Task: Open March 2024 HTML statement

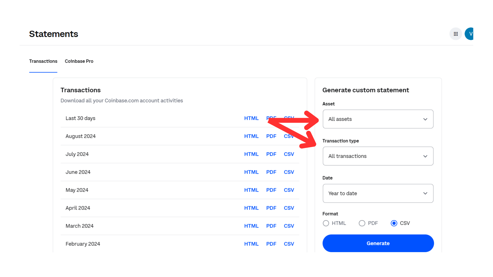Action: (251, 226)
